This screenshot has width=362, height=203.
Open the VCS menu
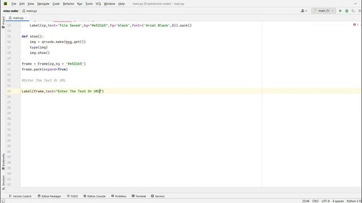click(98, 4)
